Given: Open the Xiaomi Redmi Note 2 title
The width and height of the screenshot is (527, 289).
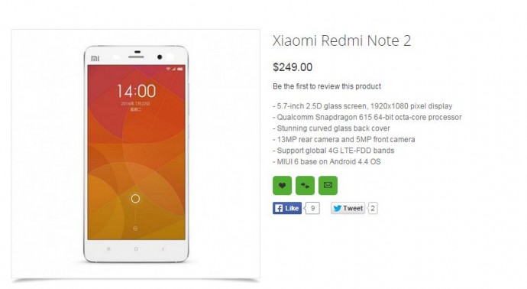Looking at the screenshot, I should 341,41.
